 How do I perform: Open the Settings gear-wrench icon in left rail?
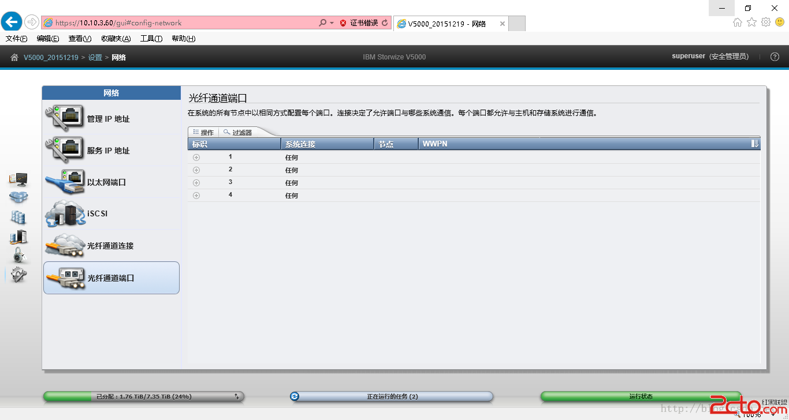(x=18, y=275)
